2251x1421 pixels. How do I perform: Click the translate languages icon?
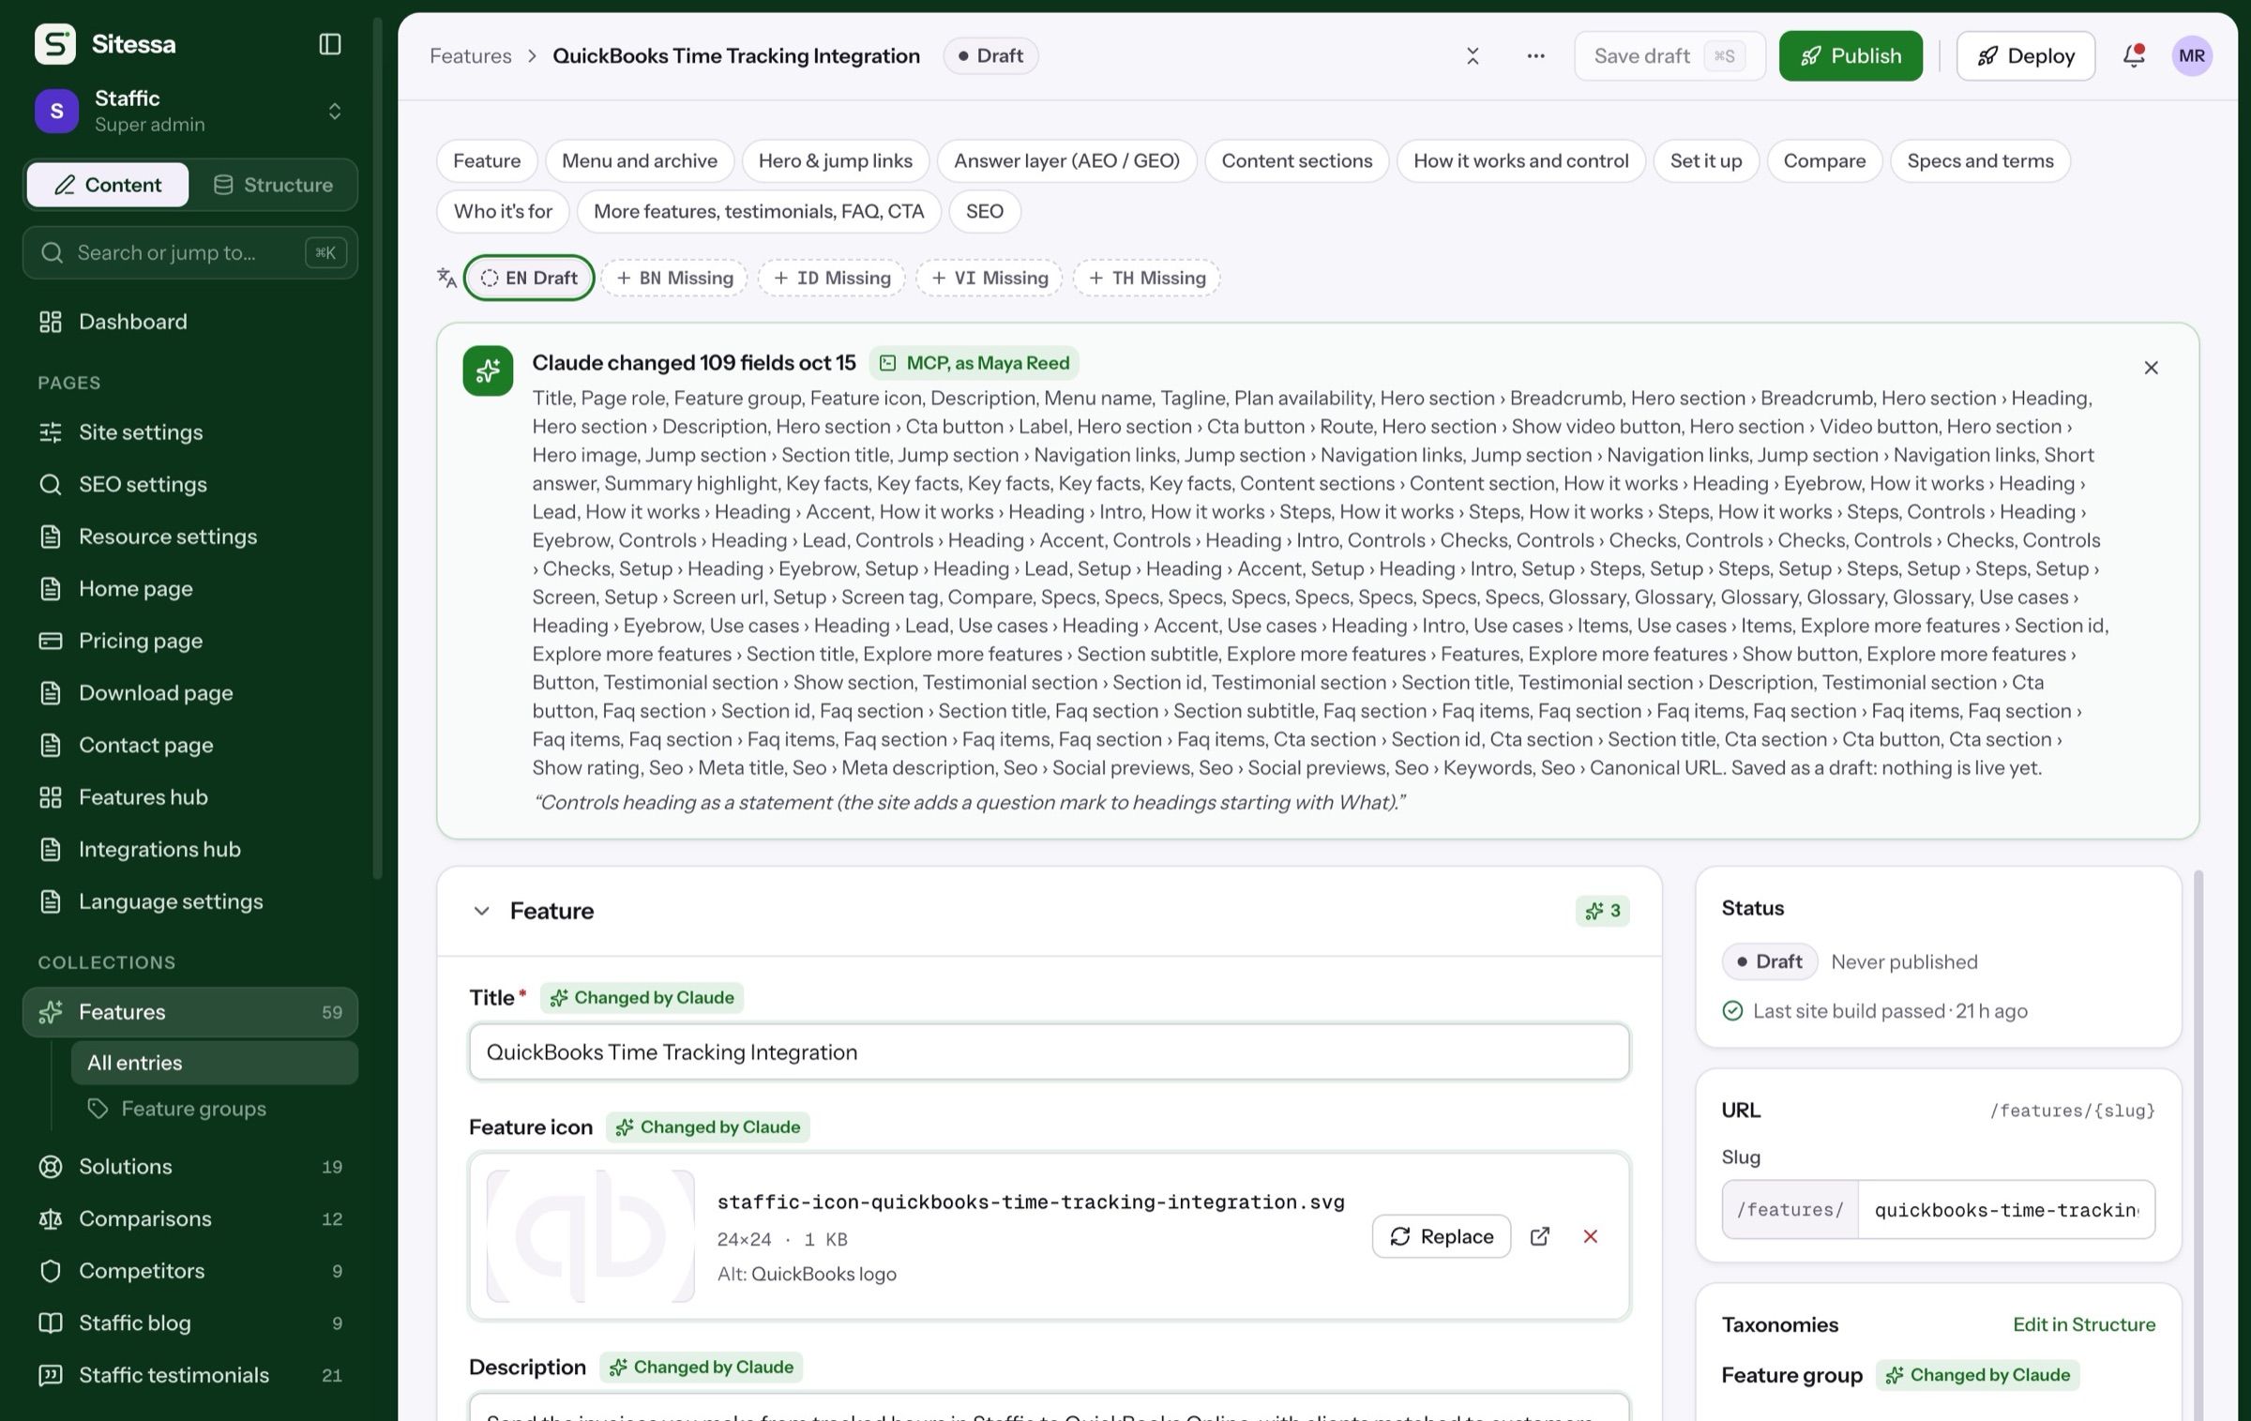446,278
